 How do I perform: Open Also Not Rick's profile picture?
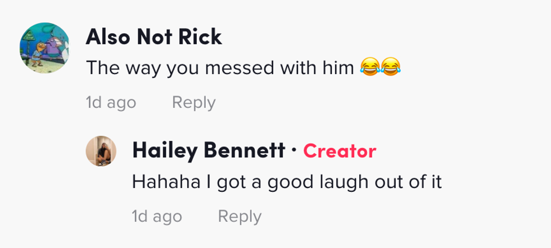[44, 48]
